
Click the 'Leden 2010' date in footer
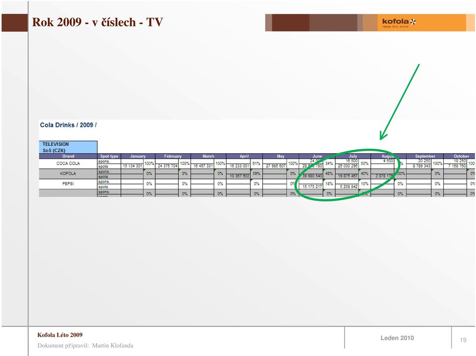tap(397, 338)
